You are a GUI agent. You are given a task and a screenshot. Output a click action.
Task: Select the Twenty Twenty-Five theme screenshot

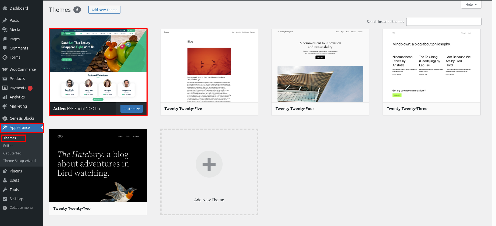(x=209, y=66)
